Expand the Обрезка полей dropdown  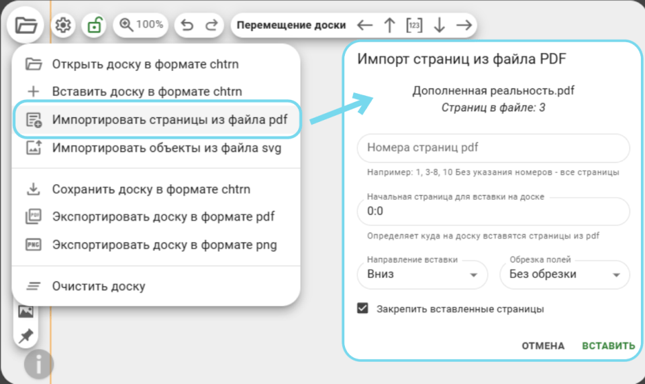pos(564,274)
